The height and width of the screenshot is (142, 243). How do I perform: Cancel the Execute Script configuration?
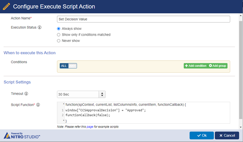[x=227, y=135]
